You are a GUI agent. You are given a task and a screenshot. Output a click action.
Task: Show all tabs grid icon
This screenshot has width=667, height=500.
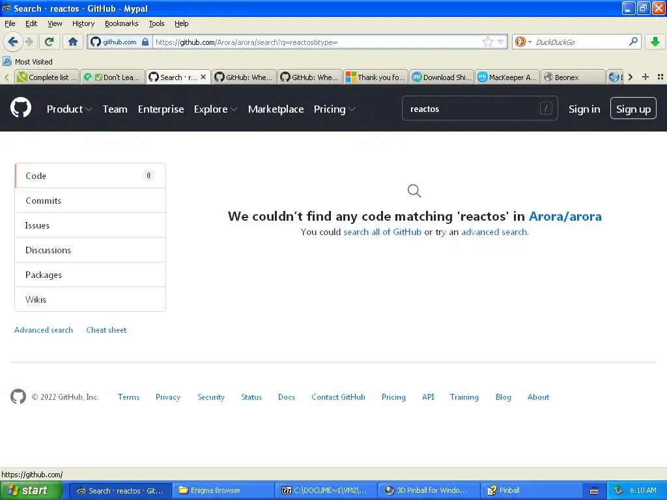(660, 77)
